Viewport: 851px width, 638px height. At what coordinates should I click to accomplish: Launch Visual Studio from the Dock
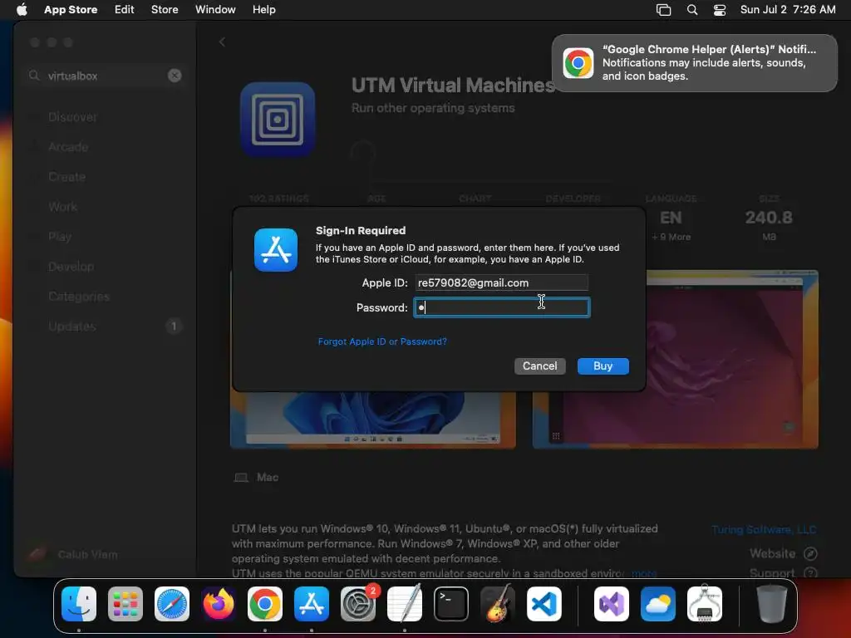pos(612,604)
